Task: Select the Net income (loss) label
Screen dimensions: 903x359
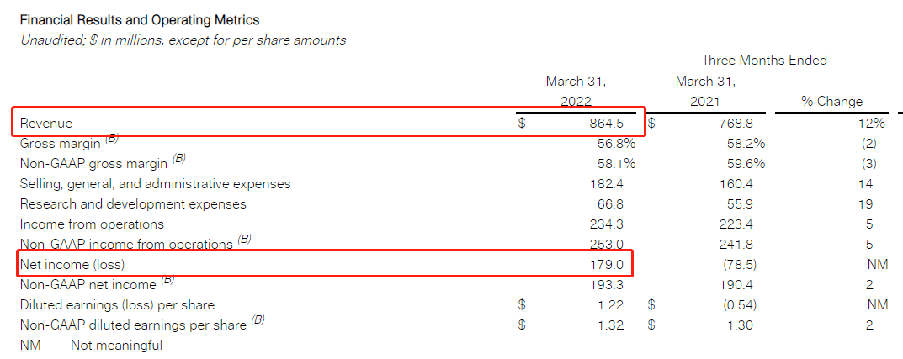Action: [x=72, y=265]
